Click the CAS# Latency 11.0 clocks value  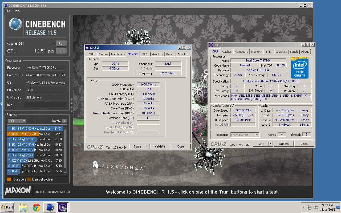pyautogui.click(x=148, y=94)
